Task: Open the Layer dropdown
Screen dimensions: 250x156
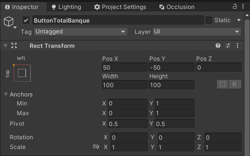Action: (x=197, y=32)
